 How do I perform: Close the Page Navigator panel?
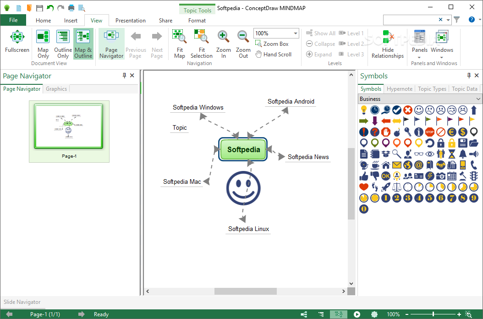click(x=132, y=76)
